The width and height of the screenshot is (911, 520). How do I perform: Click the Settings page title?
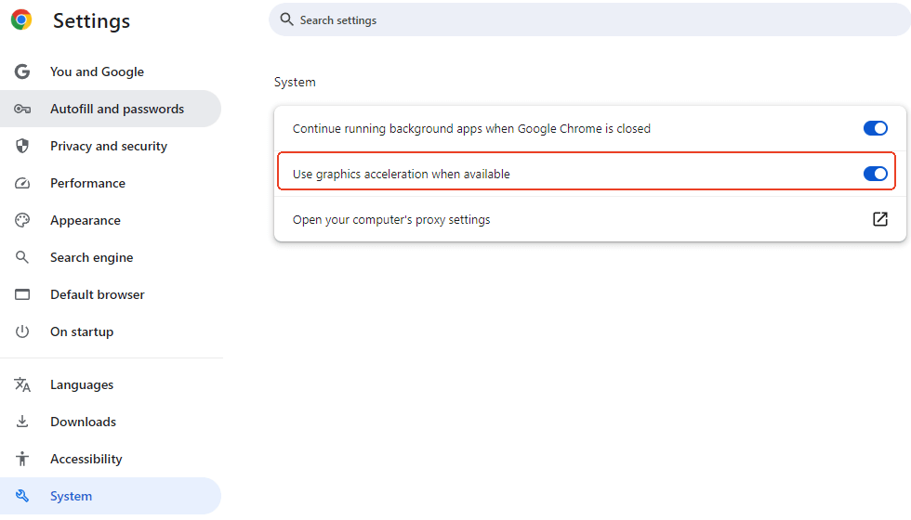92,21
